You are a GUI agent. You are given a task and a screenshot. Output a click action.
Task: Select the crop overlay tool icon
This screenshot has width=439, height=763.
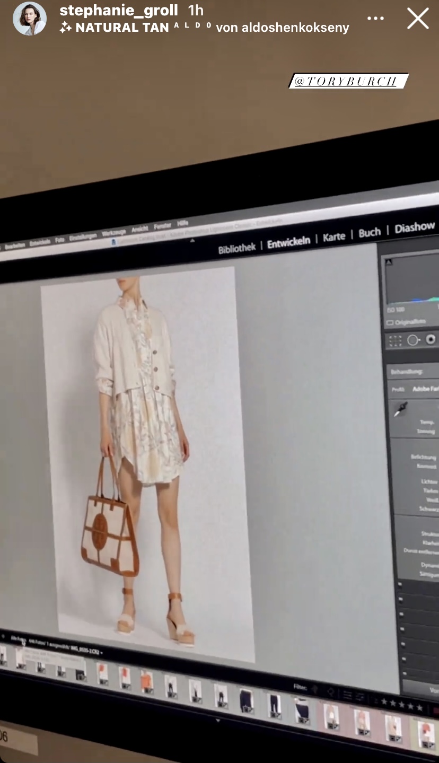click(x=396, y=341)
